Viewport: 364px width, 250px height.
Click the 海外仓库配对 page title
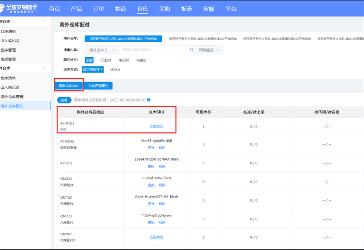click(74, 25)
